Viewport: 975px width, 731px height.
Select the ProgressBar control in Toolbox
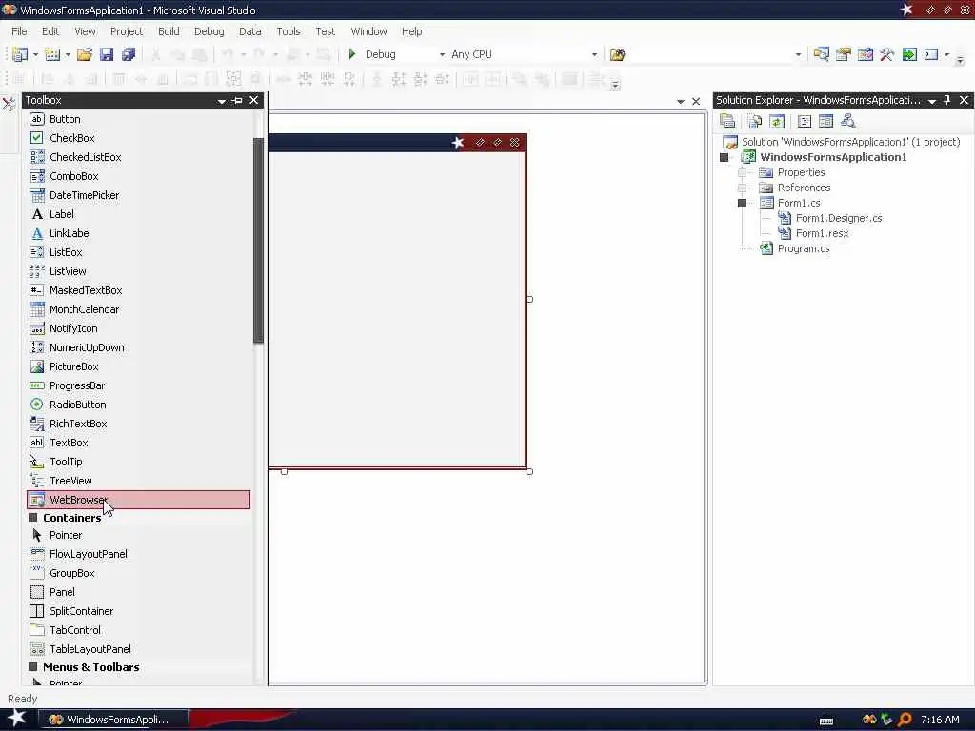(139, 385)
